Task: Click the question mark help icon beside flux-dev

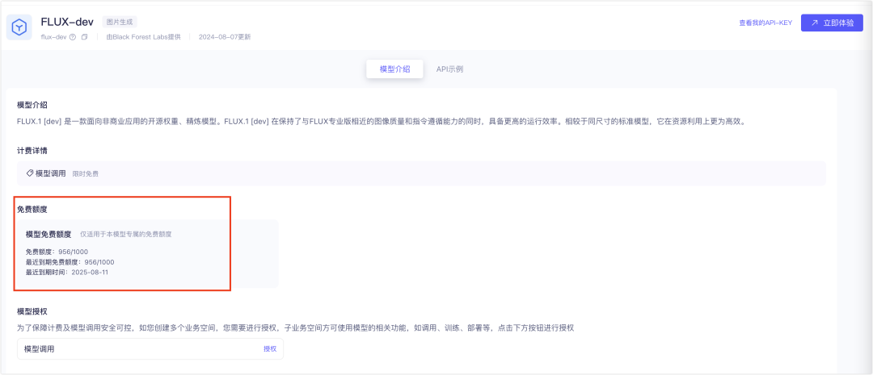Action: click(73, 37)
